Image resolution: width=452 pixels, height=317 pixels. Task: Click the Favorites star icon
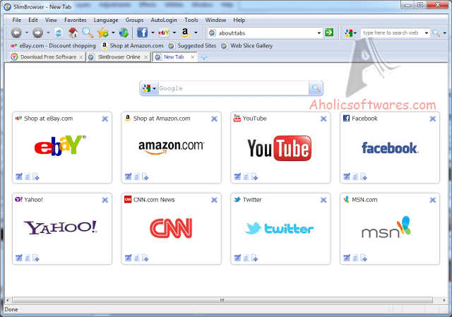point(103,33)
